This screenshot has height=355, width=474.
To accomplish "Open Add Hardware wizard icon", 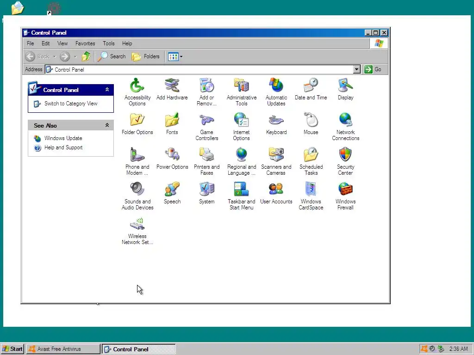I will (172, 89).
